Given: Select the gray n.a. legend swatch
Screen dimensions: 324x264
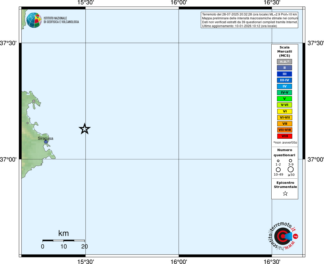Looking at the screenshot, I should (x=285, y=62).
